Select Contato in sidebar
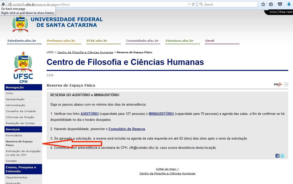This screenshot has width=293, height=184. coord(23,161)
